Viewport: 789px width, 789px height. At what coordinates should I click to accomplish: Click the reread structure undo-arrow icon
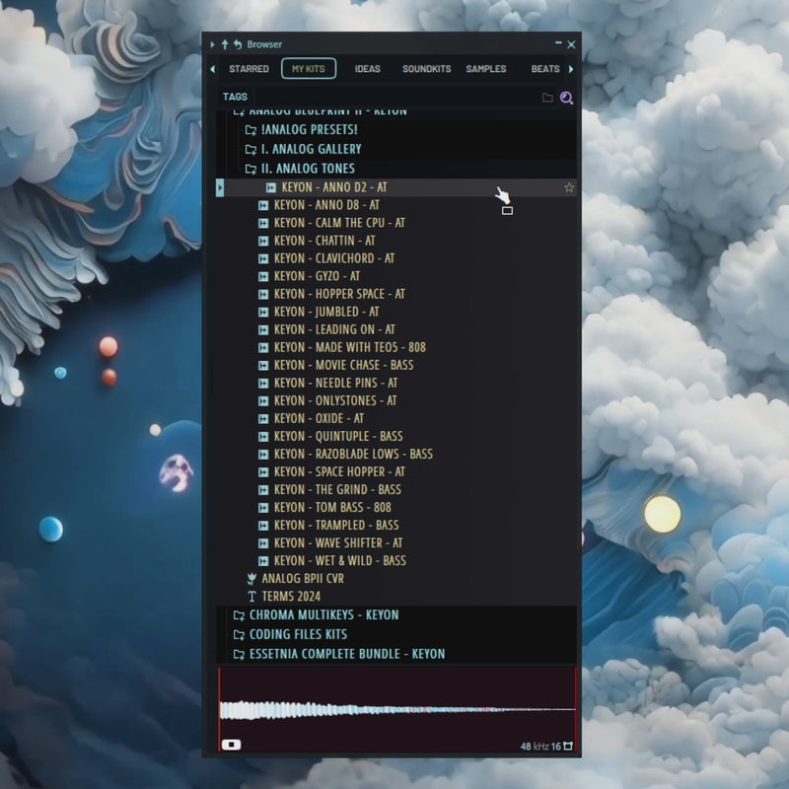click(237, 44)
